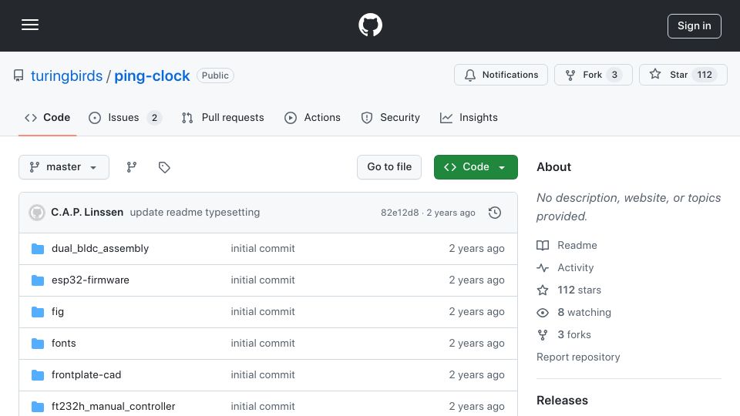The image size is (740, 416).
Task: Open the frontplate-cad folder
Action: 86,375
